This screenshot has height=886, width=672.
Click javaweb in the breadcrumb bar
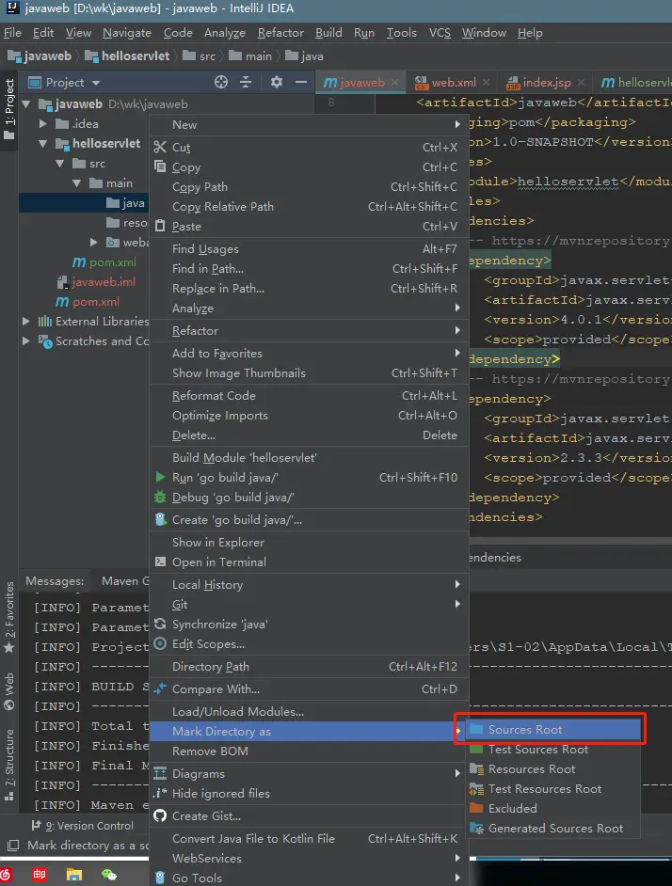point(39,55)
